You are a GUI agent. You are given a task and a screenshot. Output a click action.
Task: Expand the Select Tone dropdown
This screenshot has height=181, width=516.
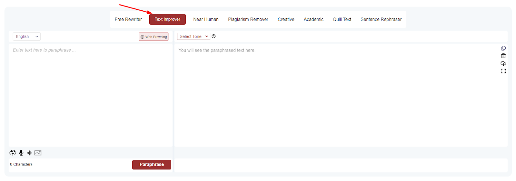tap(193, 36)
